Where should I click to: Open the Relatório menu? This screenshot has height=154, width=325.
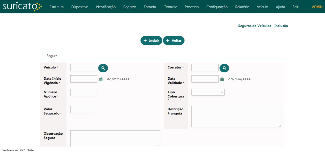click(x=242, y=7)
